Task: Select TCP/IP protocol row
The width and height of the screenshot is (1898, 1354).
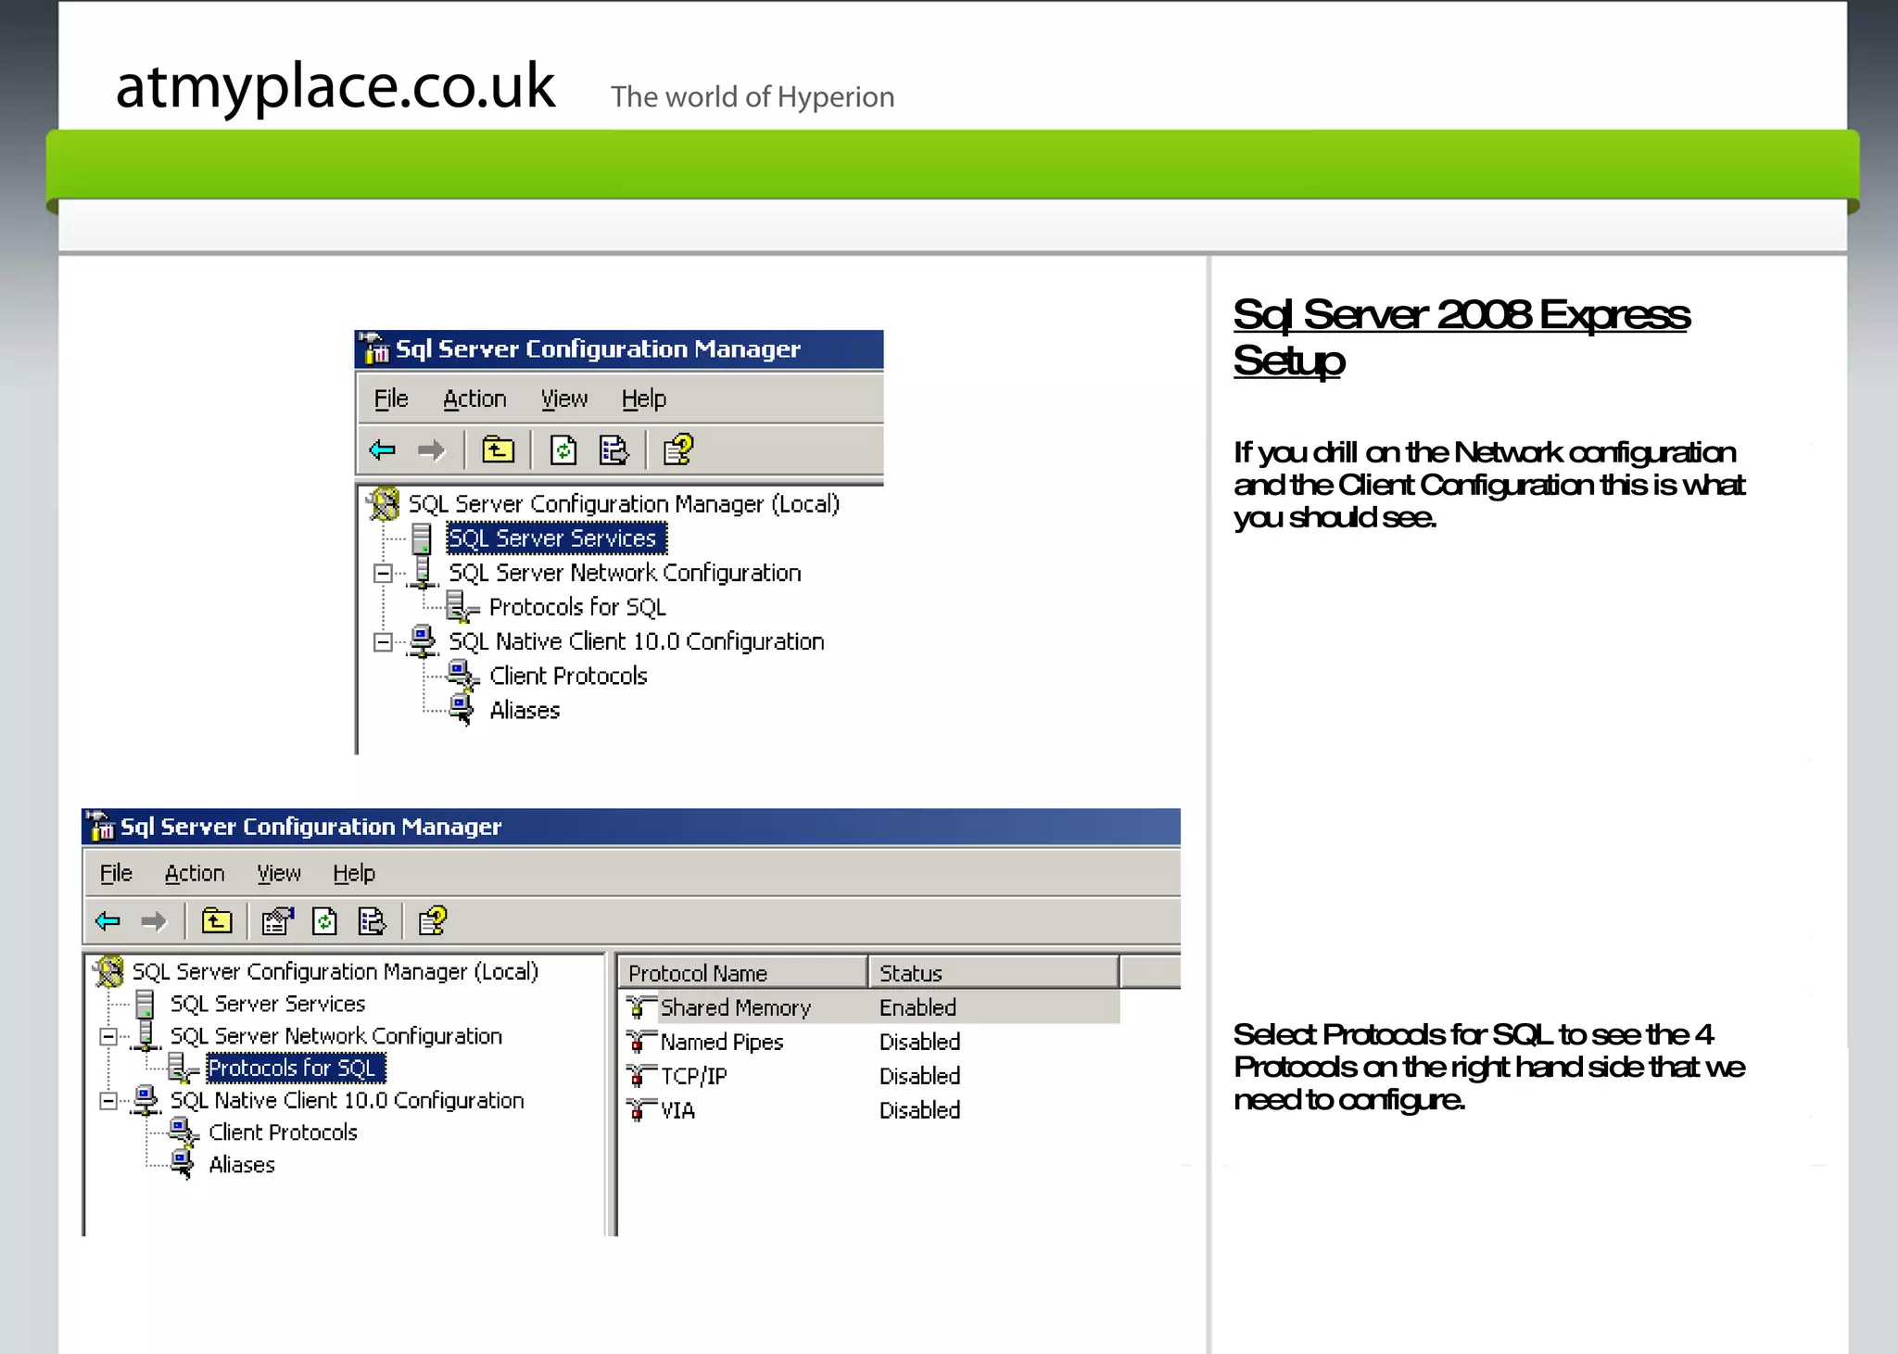Action: tap(693, 1076)
